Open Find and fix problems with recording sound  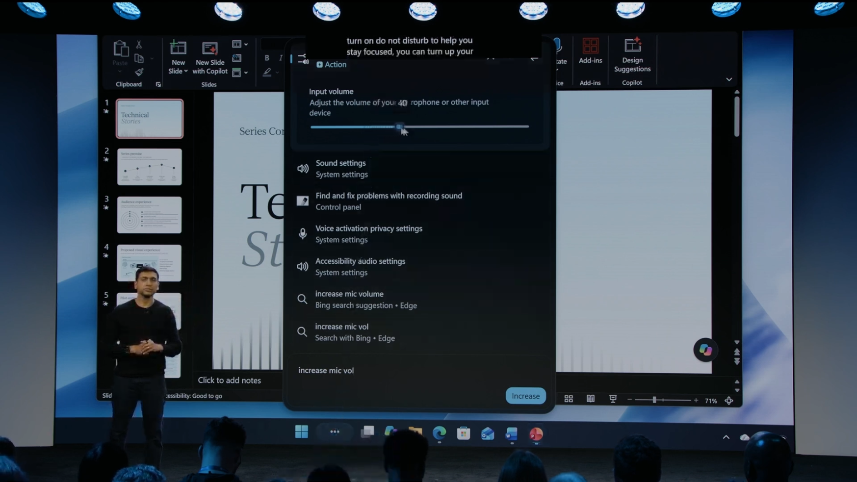click(x=419, y=201)
